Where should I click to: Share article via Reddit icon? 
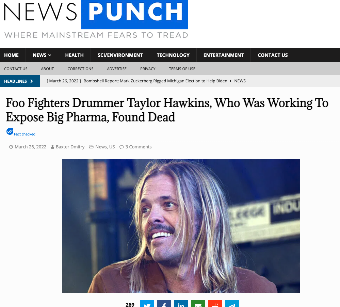coord(215,303)
